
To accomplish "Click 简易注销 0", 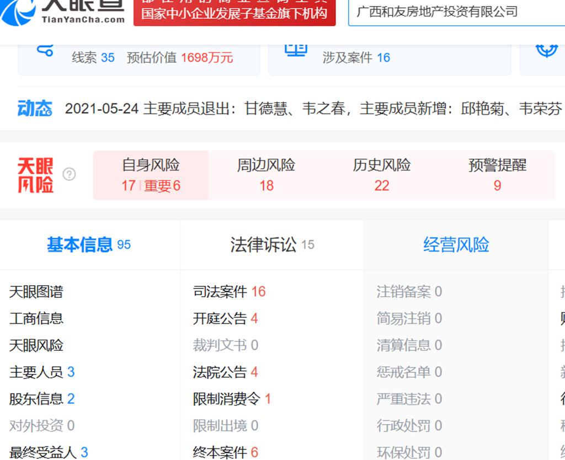I will [x=409, y=318].
